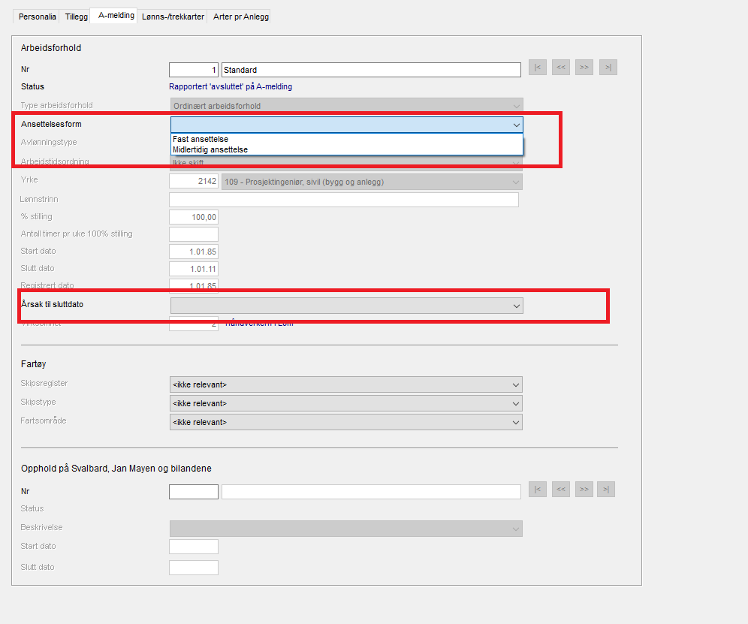Screen dimensions: 748x624
Task: Jump to last Arbeidsforhold record
Action: pyautogui.click(x=608, y=68)
